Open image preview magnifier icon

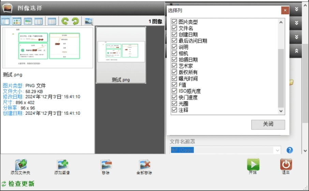[x=89, y=21]
